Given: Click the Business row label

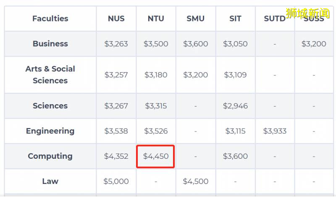Looking at the screenshot, I should coord(50,44).
